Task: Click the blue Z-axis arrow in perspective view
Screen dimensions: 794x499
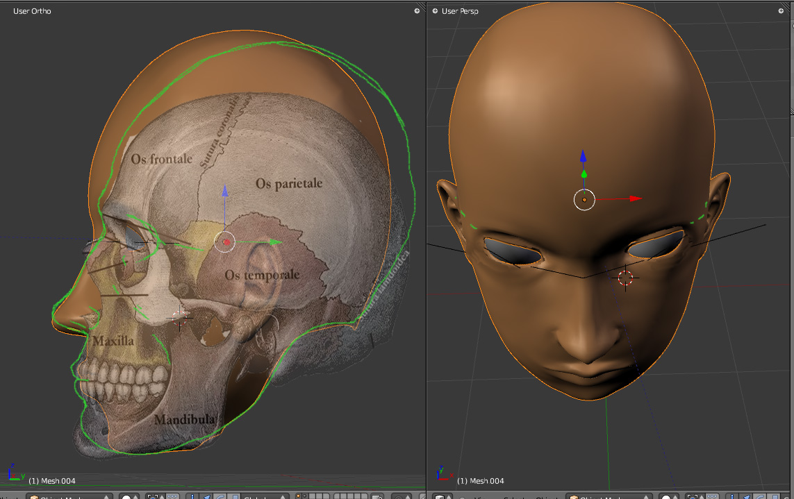Action: 584,157
